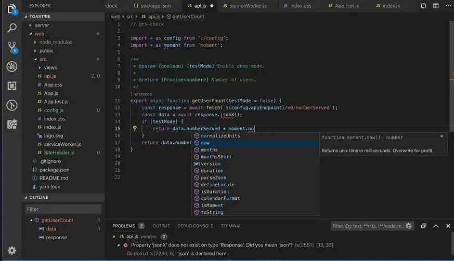This screenshot has height=261, width=454.
Task: Click the unsaved dot on api.js tab
Action: pos(212,6)
